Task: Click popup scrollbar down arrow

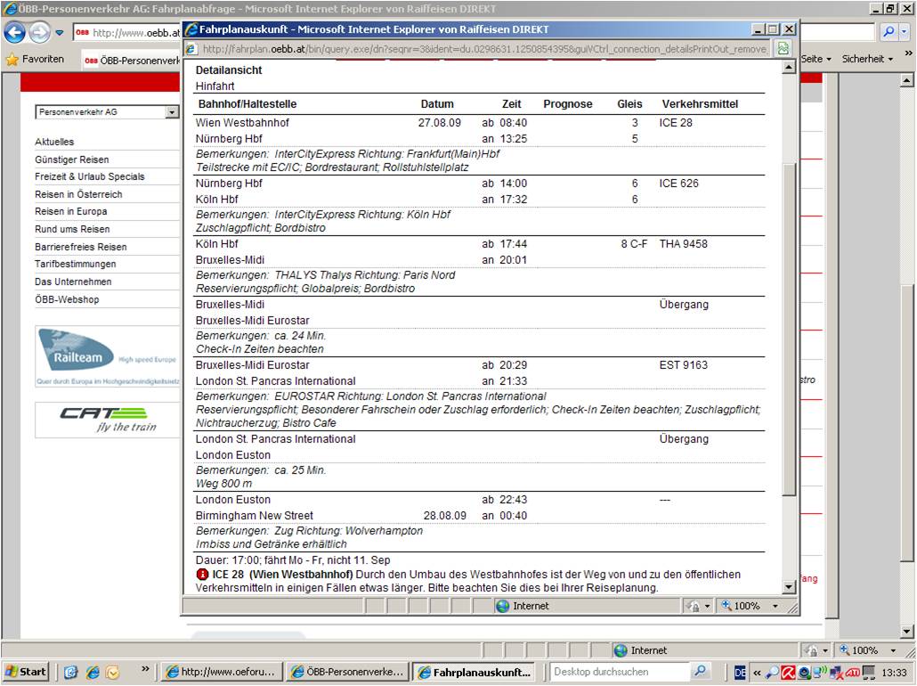Action: (x=789, y=587)
